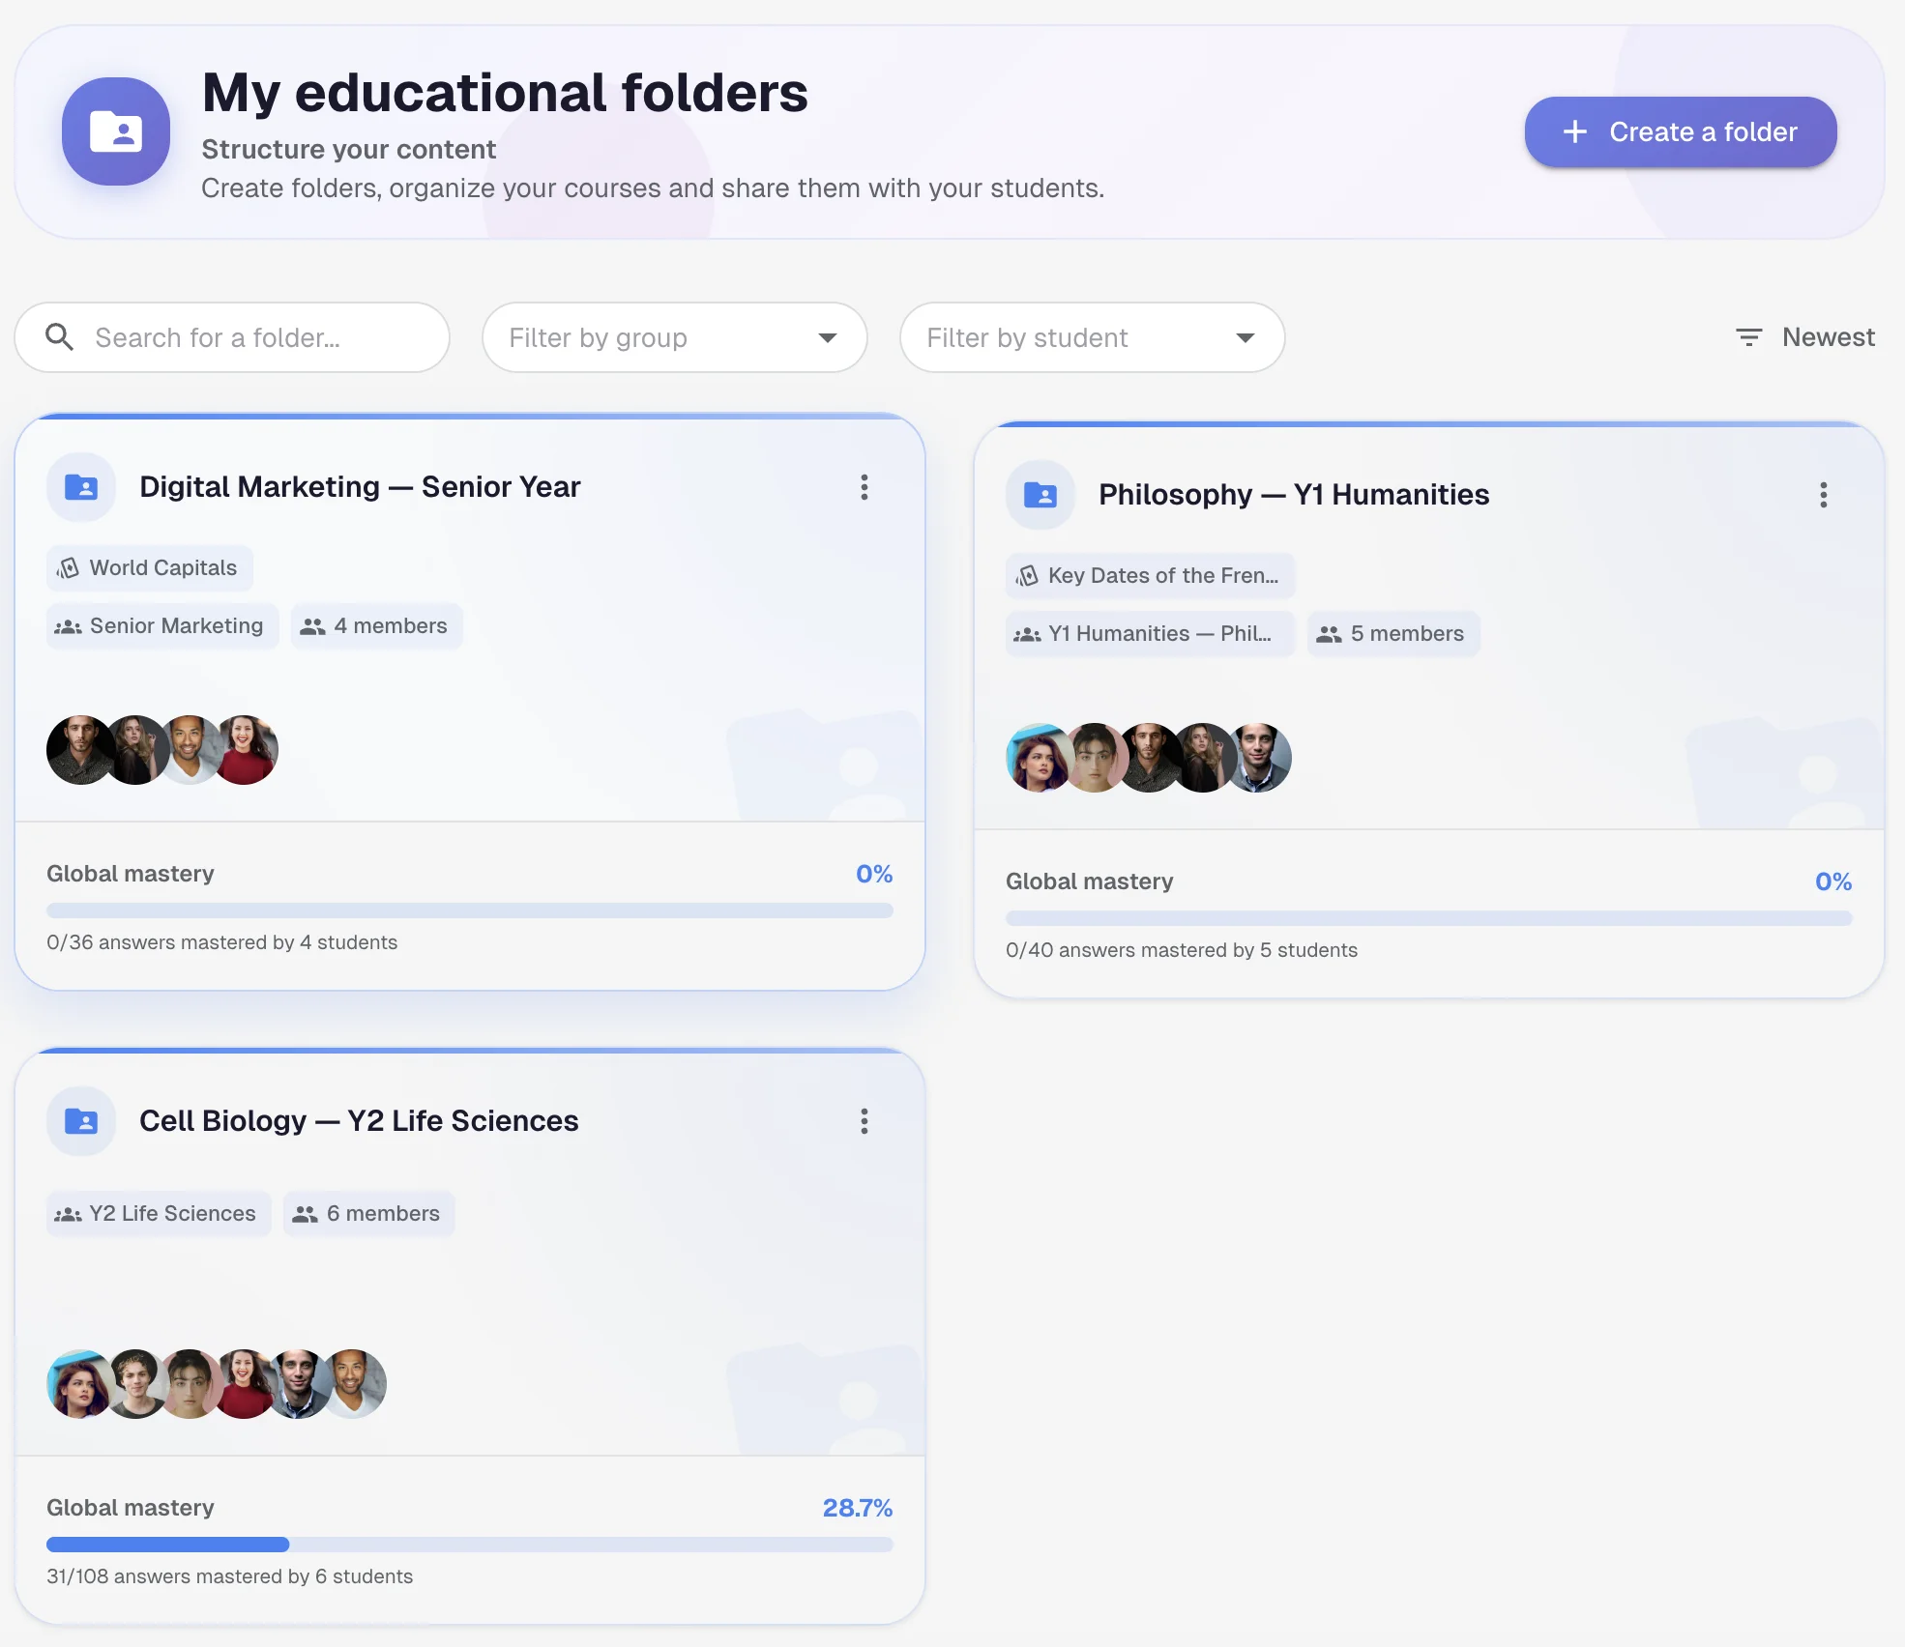This screenshot has width=1905, height=1647.
Task: Open Cell Biology folder's three-dot menu
Action: [x=865, y=1121]
